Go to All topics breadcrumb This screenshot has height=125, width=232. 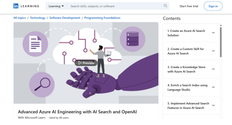(19, 18)
